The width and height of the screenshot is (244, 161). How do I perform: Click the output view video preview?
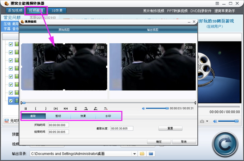click(x=152, y=67)
